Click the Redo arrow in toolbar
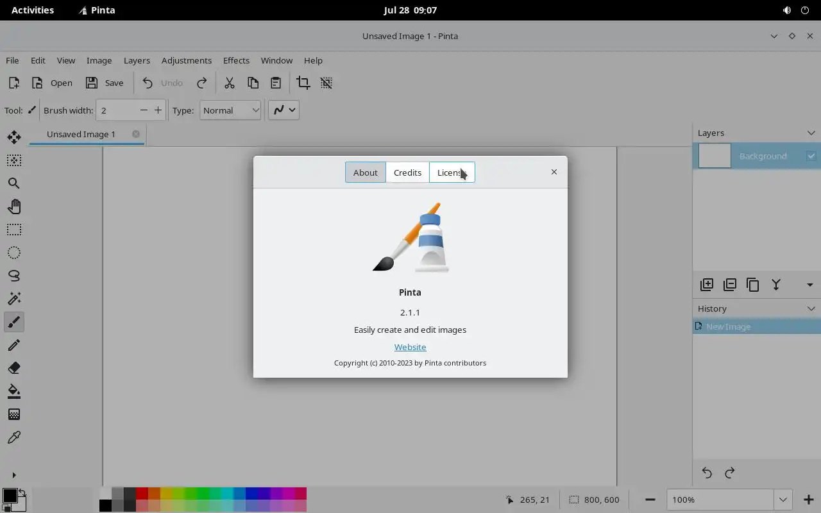821x513 pixels. [x=202, y=83]
